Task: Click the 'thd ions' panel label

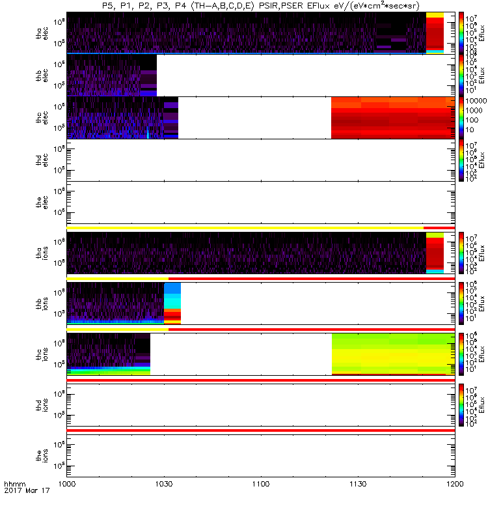Action: click(x=42, y=405)
